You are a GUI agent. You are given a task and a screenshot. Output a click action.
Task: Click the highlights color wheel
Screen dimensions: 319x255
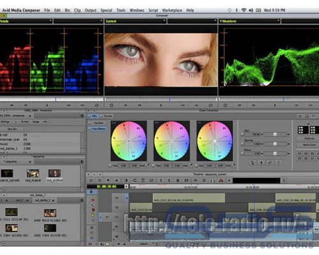pyautogui.click(x=214, y=141)
